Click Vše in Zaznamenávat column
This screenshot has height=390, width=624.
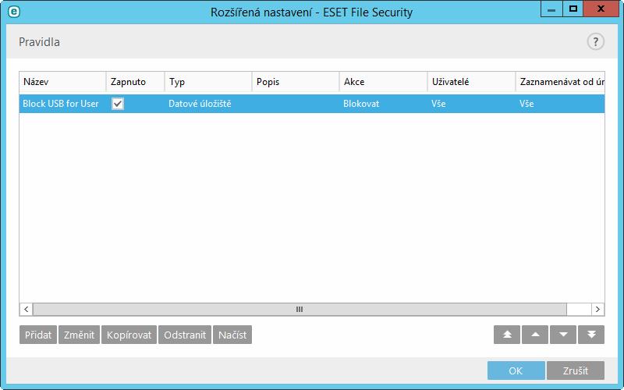tap(526, 104)
